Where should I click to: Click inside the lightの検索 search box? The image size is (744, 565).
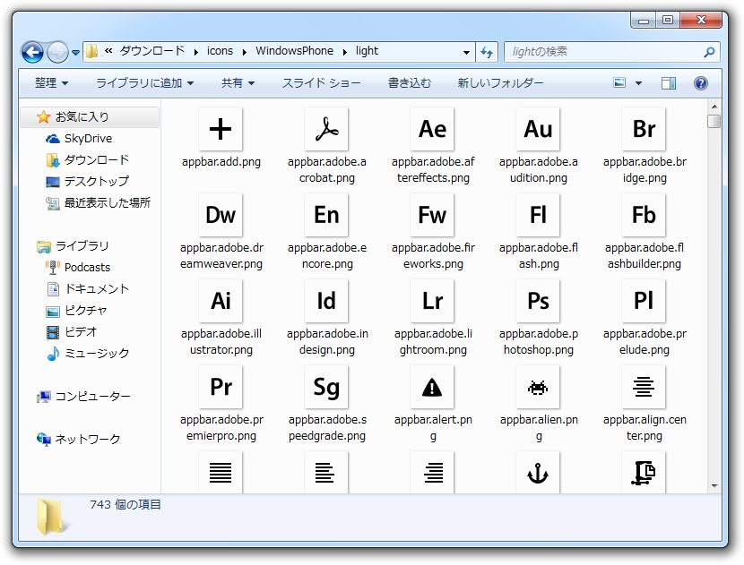(601, 52)
